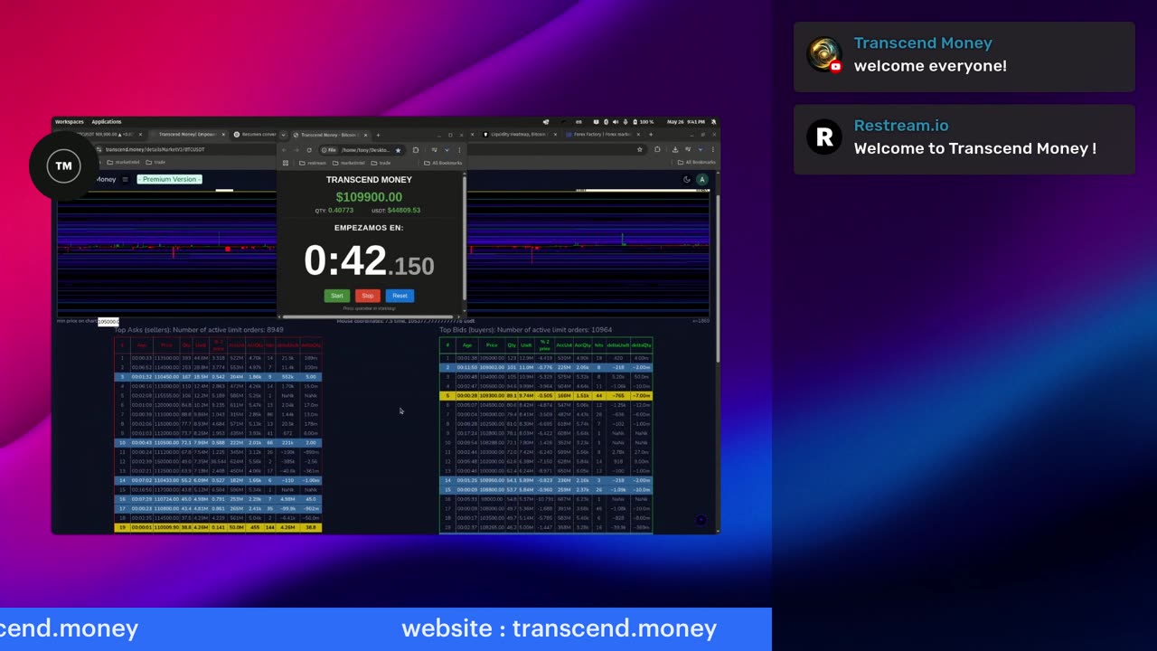
Task: Switch to Forex Factory browser tab
Action: pyautogui.click(x=604, y=135)
